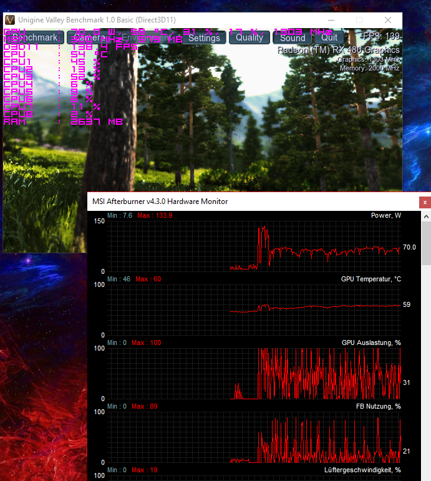Viewport: 431px width, 481px height.
Task: Maximize the Unigine Valley window
Action: coord(359,20)
